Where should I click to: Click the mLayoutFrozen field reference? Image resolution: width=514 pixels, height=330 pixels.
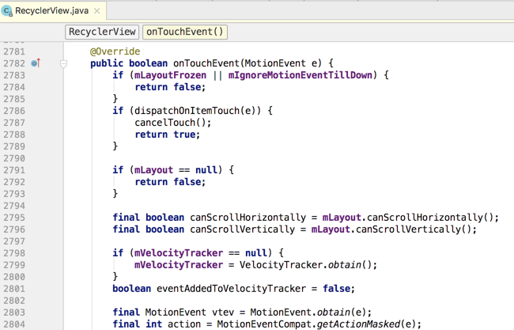[171, 75]
